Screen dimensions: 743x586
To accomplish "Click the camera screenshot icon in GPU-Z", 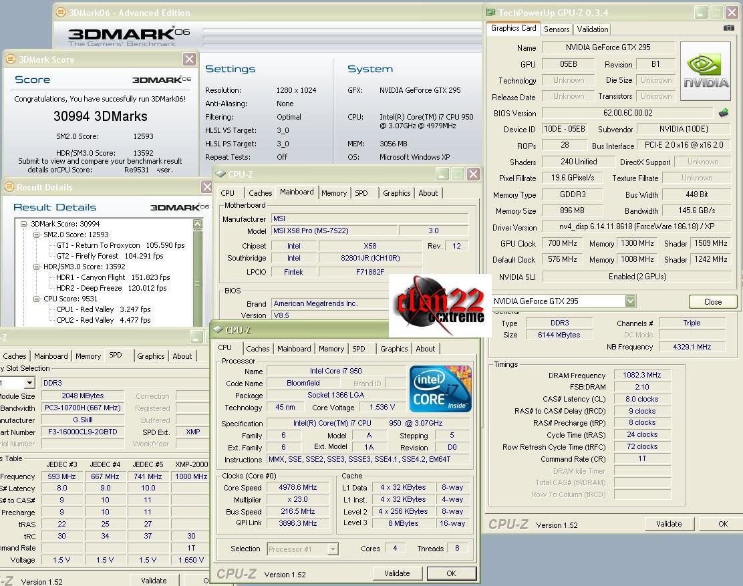I will [x=729, y=28].
